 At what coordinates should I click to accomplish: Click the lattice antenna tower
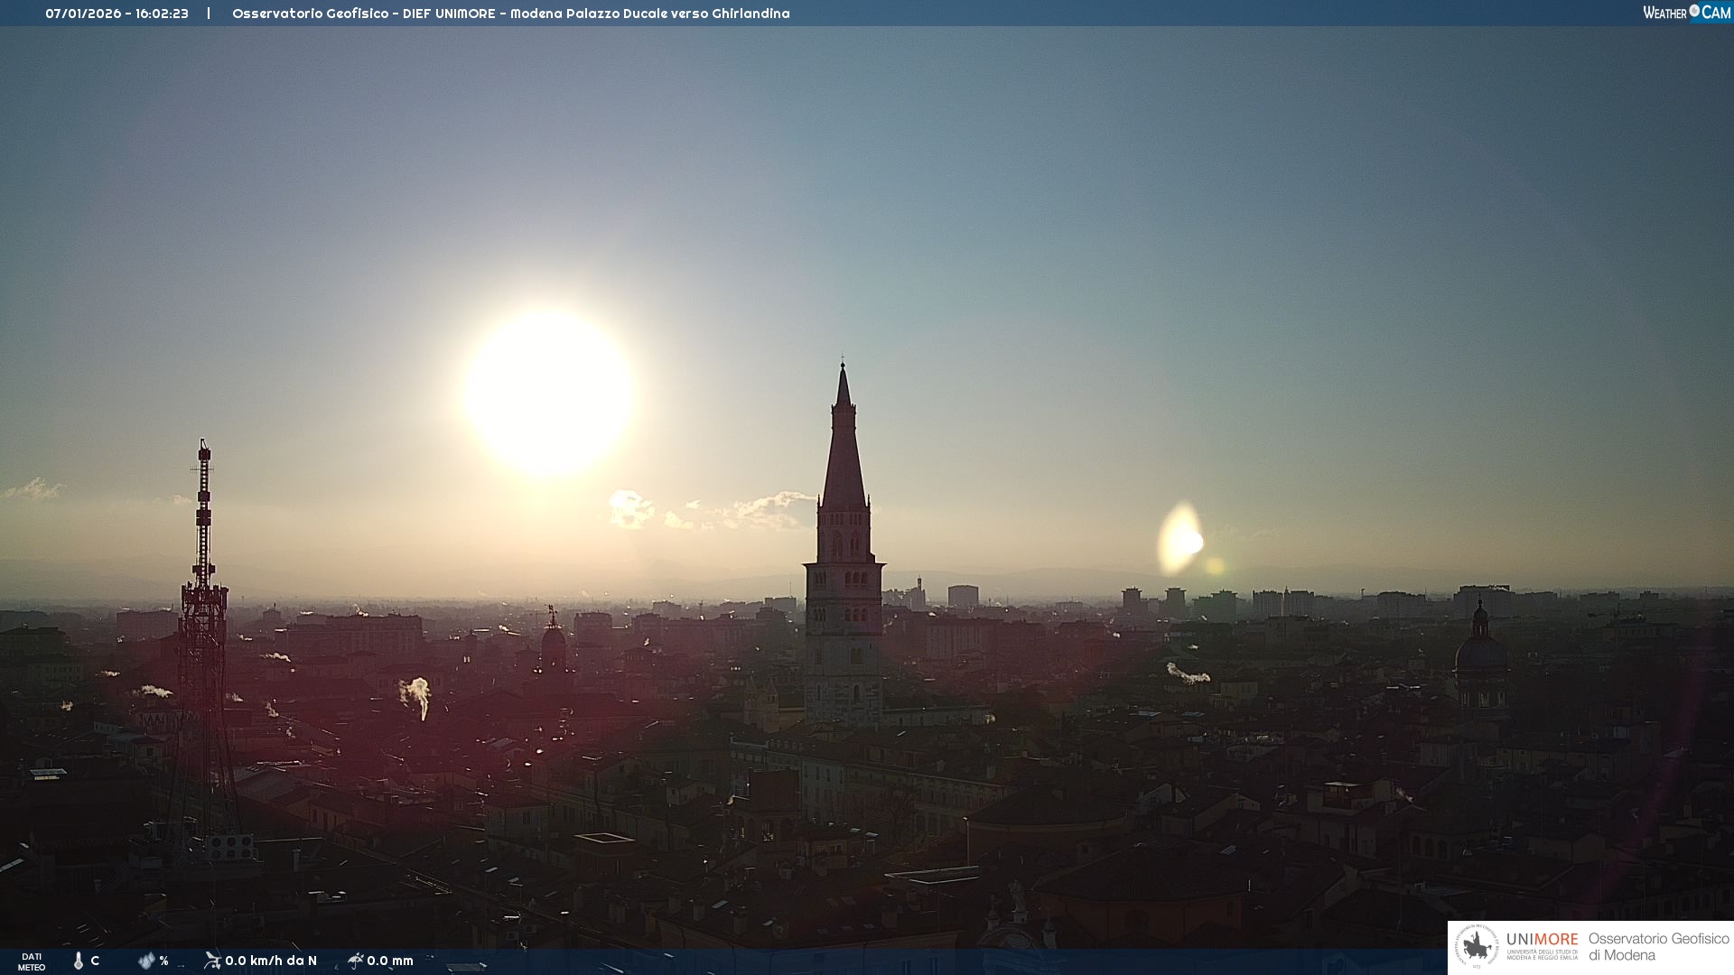204,614
